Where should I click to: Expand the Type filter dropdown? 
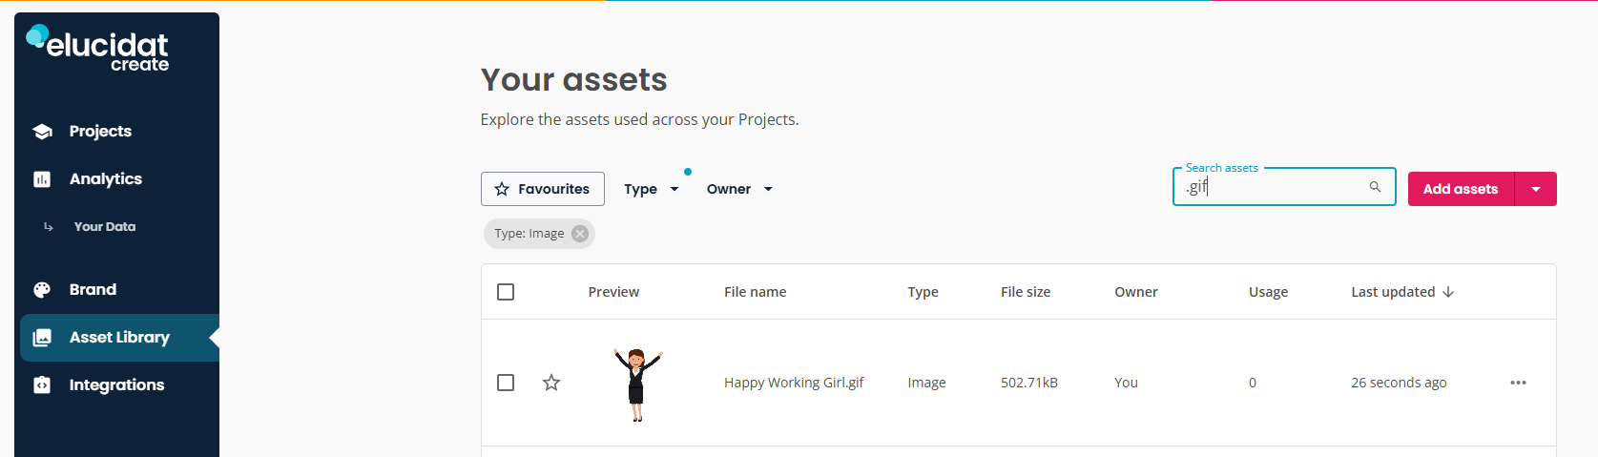pos(652,189)
